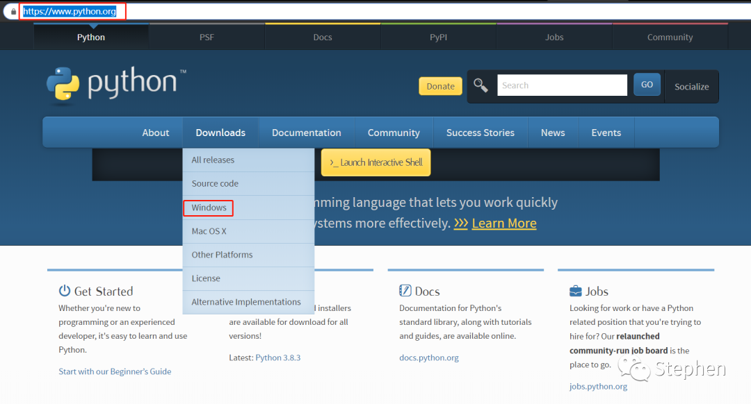Click the Get Started power icon
This screenshot has height=404, width=751.
64,291
